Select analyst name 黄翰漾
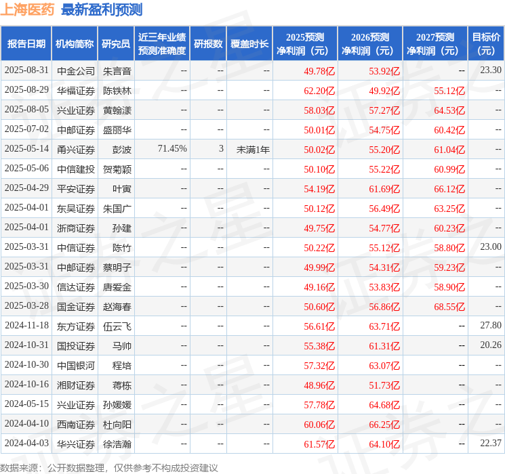This screenshot has width=505, height=474. 117,110
